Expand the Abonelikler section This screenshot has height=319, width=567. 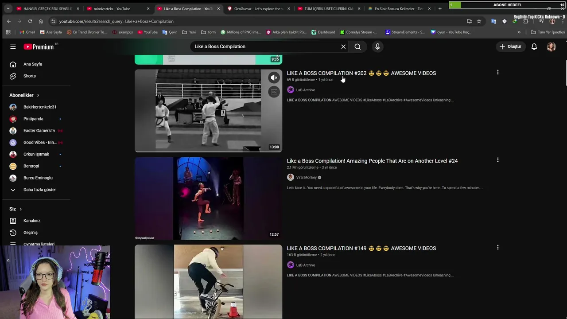[24, 95]
